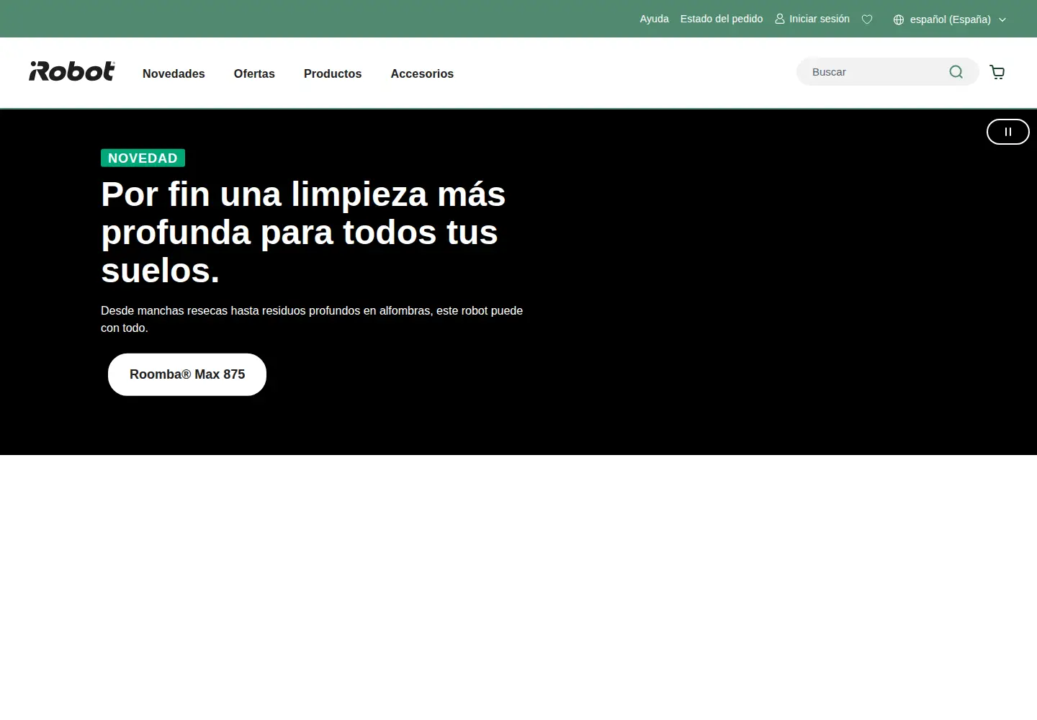Open the Ofertas menu
The width and height of the screenshot is (1037, 720).
(254, 73)
